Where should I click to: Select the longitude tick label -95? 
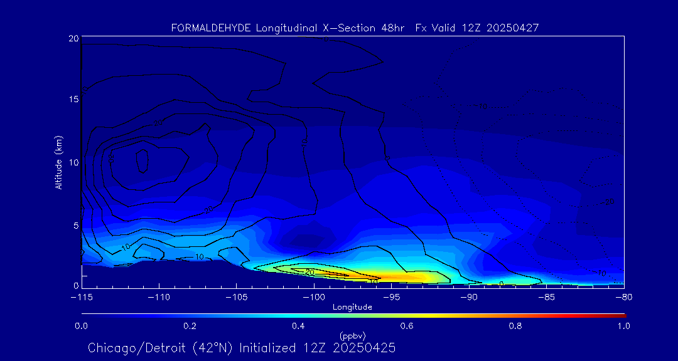coord(391,298)
